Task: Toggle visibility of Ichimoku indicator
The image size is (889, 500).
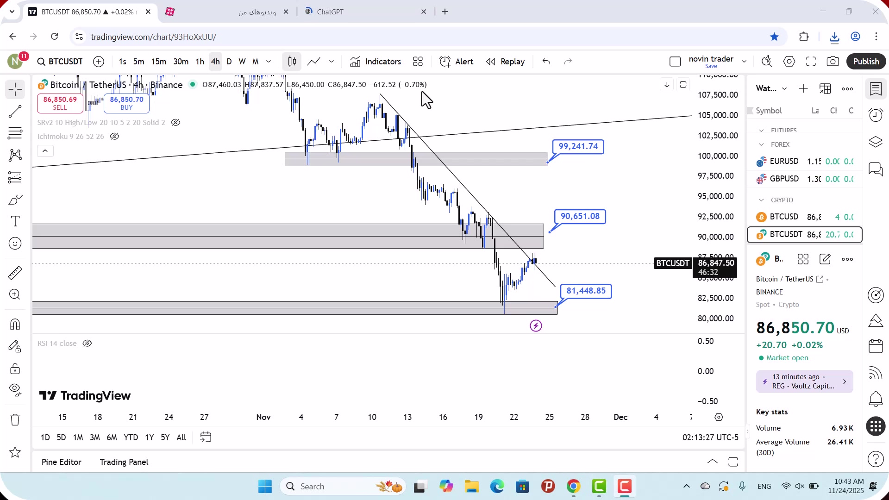Action: tap(114, 137)
